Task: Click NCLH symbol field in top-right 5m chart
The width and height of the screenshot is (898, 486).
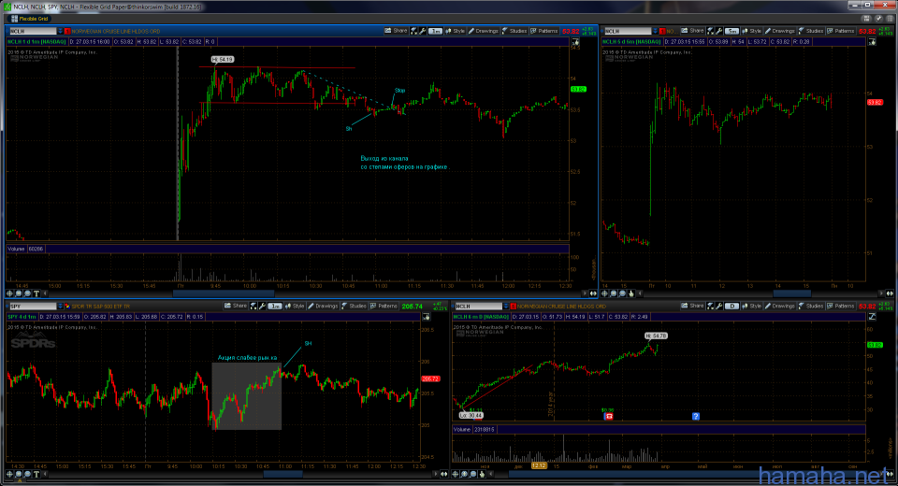Action: point(628,31)
